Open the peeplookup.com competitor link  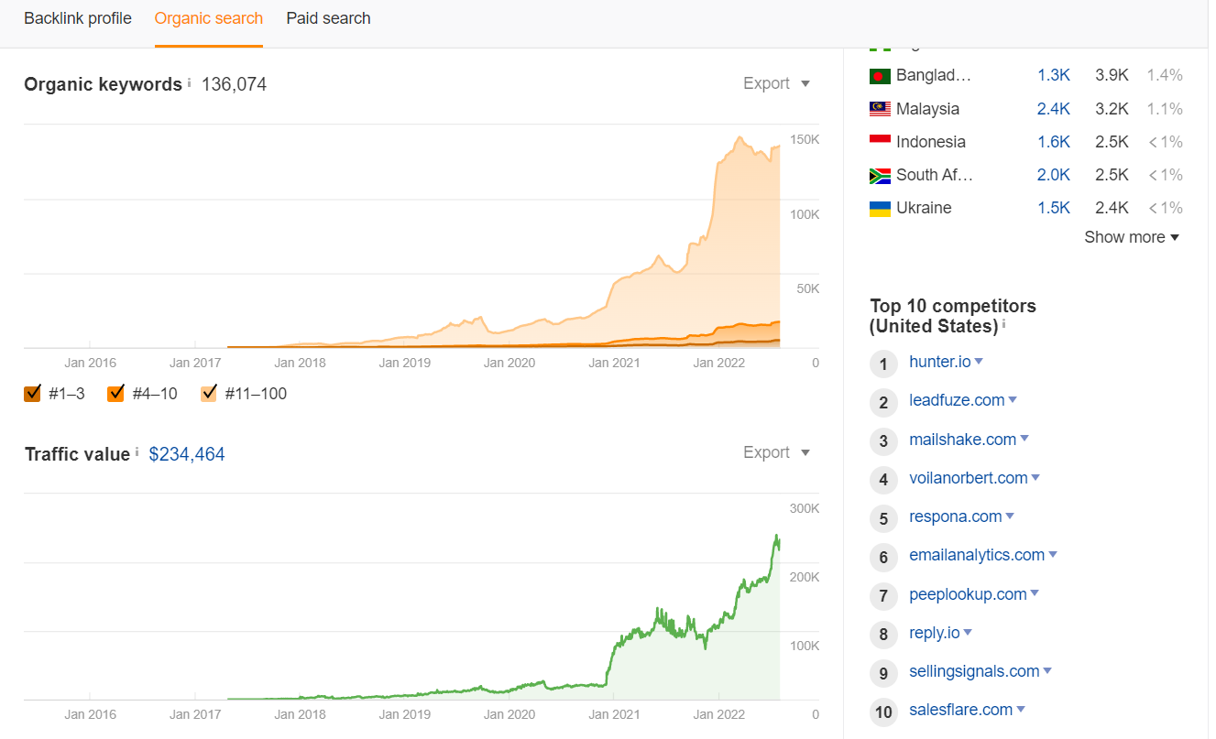(x=968, y=594)
